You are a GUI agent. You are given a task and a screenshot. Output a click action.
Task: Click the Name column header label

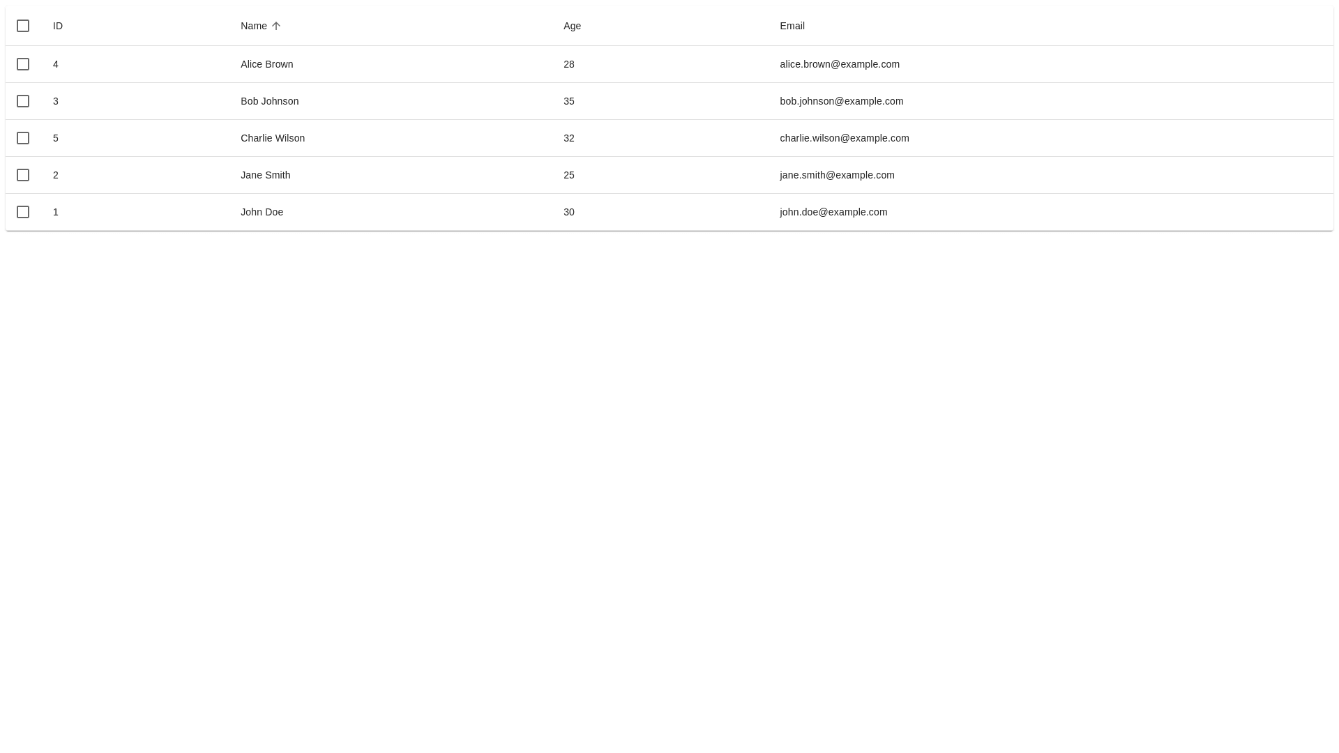254,26
